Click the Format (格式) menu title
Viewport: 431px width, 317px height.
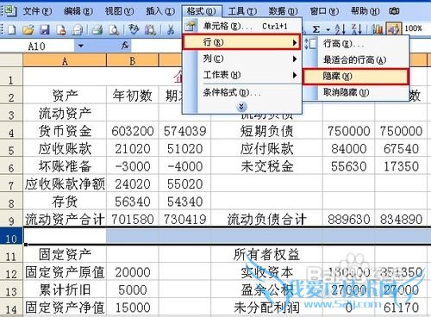pyautogui.click(x=201, y=11)
